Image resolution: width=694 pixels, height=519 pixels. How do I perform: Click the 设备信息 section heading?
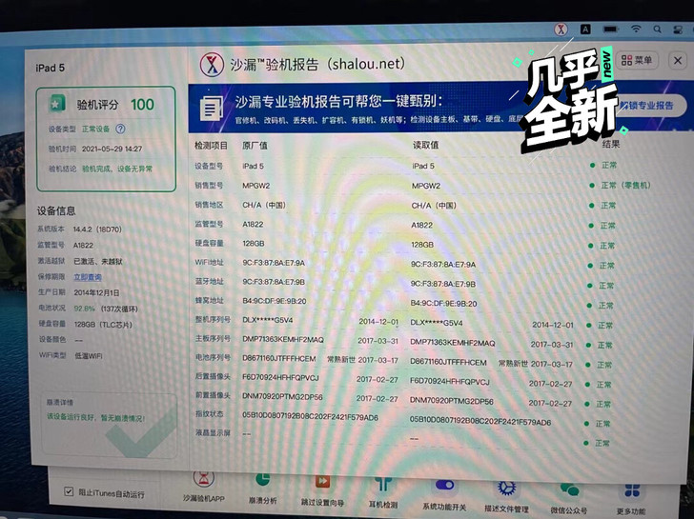tap(55, 210)
